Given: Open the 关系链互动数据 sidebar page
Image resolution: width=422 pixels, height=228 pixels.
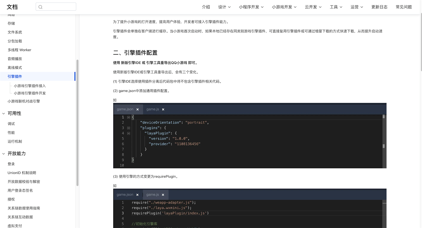Looking at the screenshot, I should pos(20,217).
